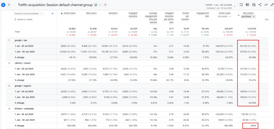Add a secondary dimension with blue plus
This screenshot has height=129, width=274.
(52, 14)
